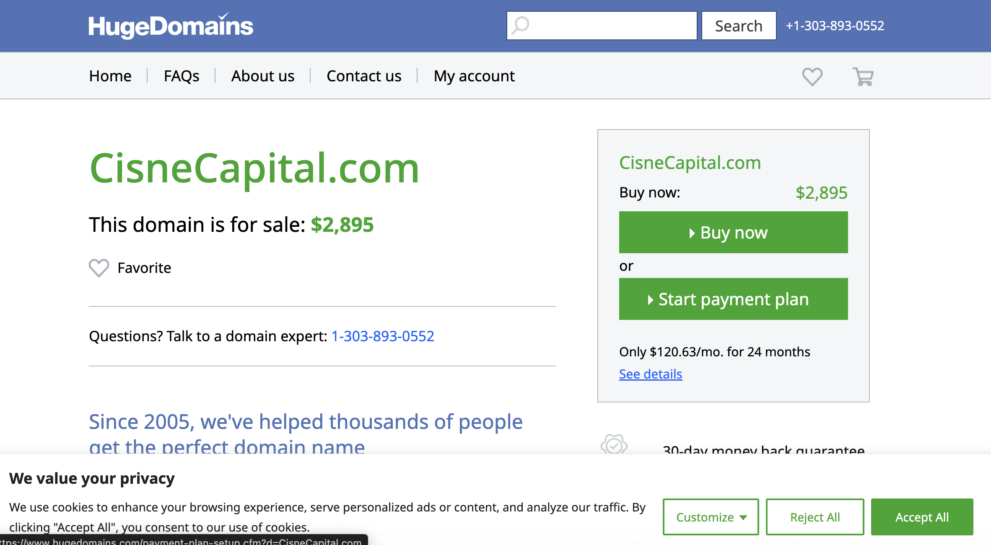The height and width of the screenshot is (545, 991).
Task: Click Start payment plan button
Action: [733, 299]
